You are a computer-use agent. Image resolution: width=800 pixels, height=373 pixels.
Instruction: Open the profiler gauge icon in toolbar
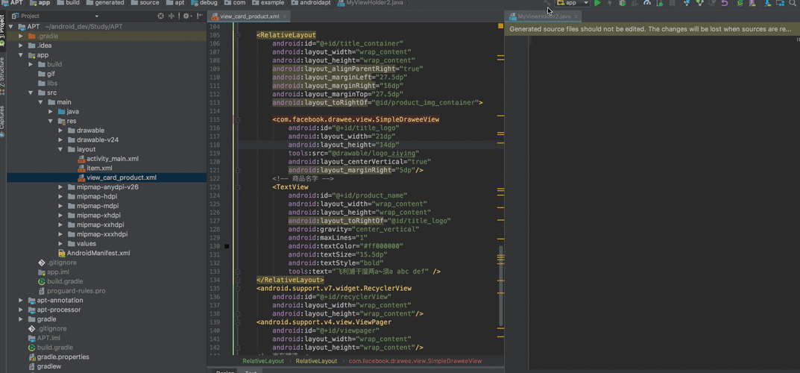click(x=647, y=3)
